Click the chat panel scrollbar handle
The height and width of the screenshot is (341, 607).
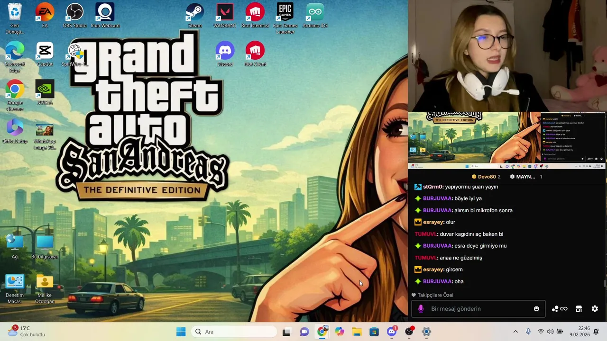(604, 283)
